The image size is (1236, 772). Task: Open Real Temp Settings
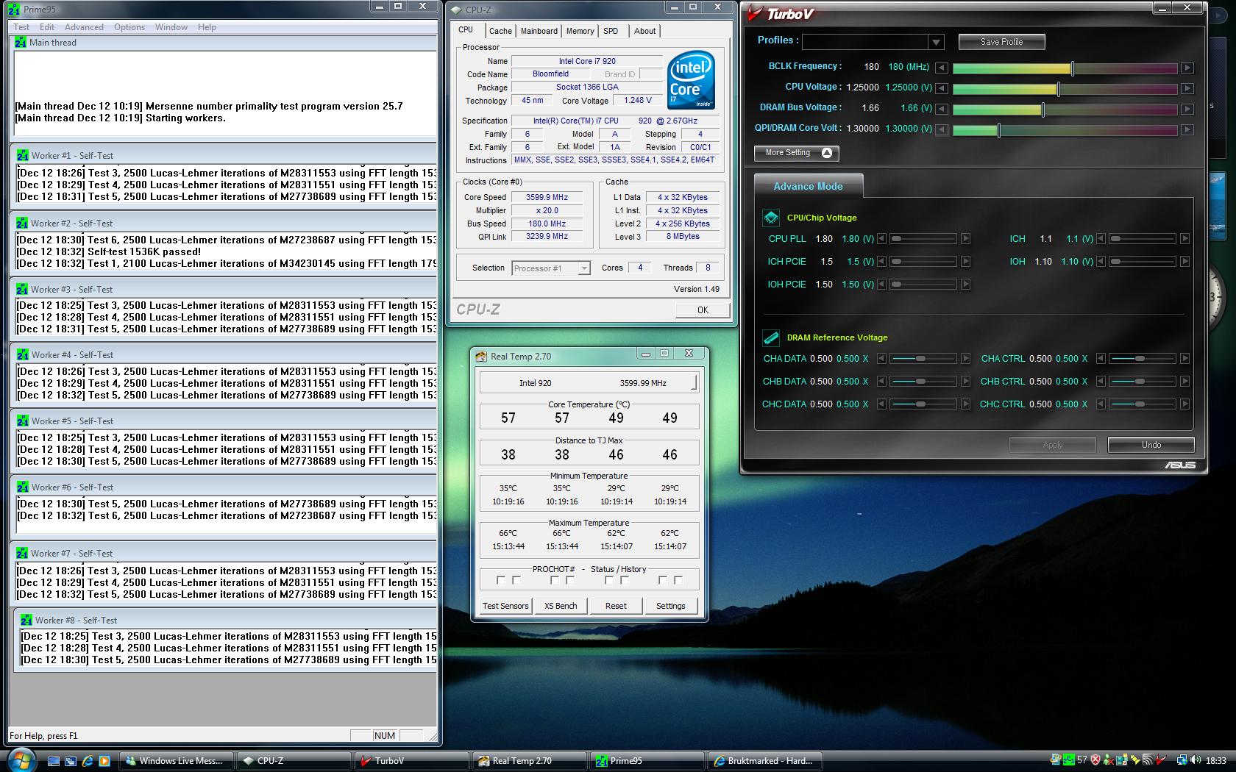coord(671,606)
